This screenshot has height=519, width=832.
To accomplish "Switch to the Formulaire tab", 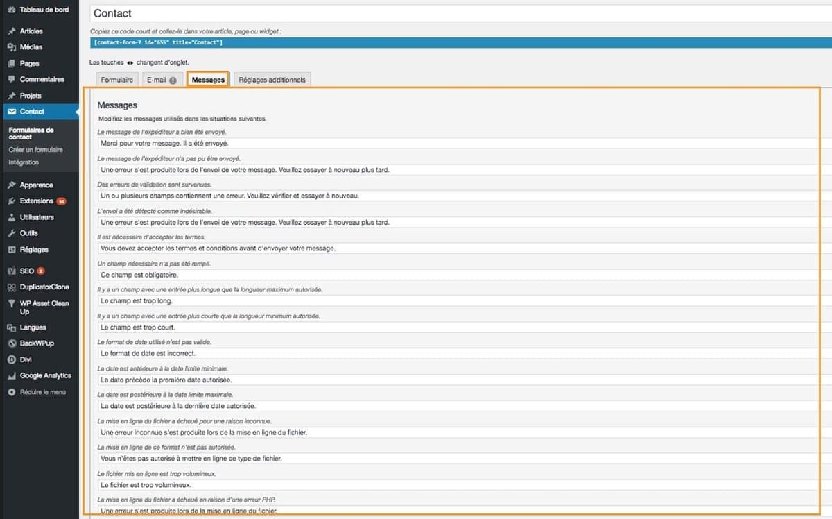I will click(x=116, y=80).
